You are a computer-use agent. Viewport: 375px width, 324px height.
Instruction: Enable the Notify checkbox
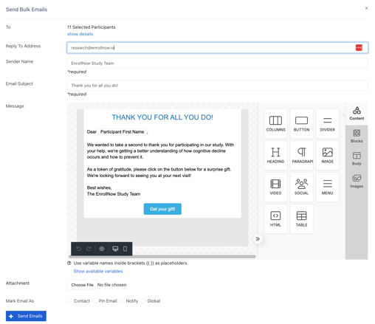point(122,301)
